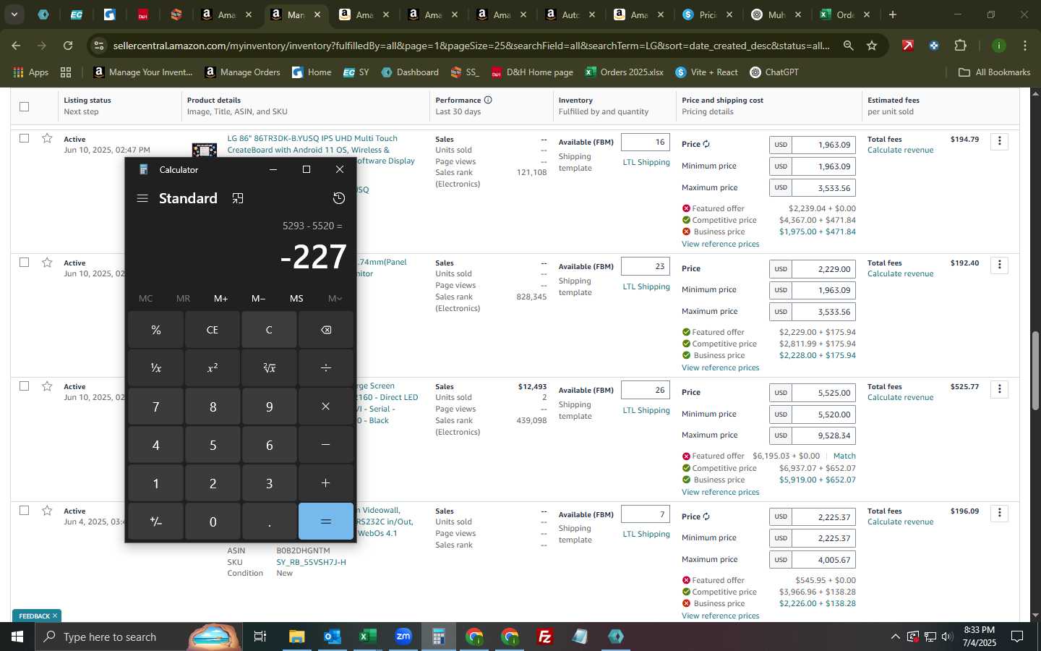
Task: Open File Explorer from the taskbar
Action: click(x=296, y=637)
